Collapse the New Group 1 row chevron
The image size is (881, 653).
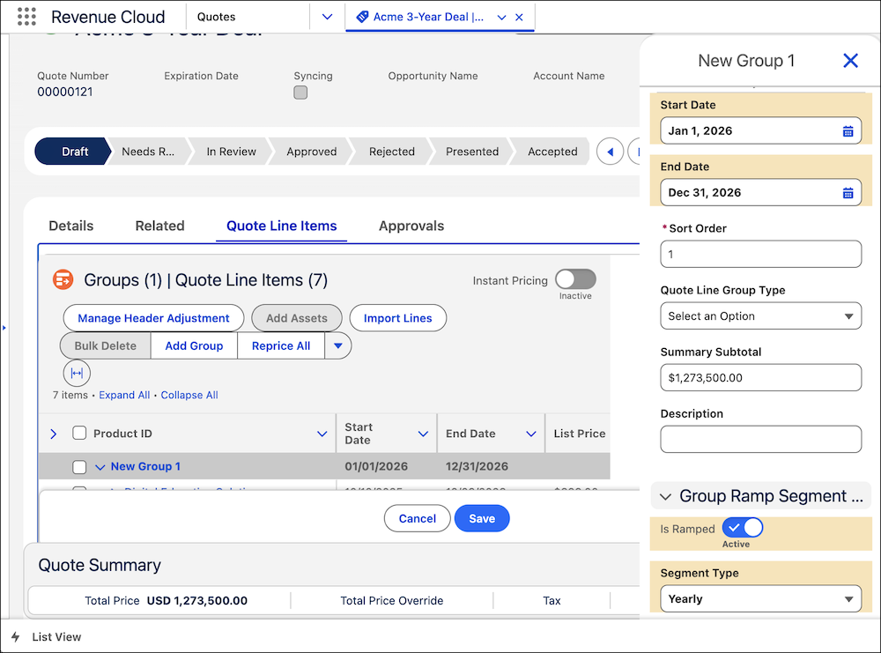click(x=100, y=467)
